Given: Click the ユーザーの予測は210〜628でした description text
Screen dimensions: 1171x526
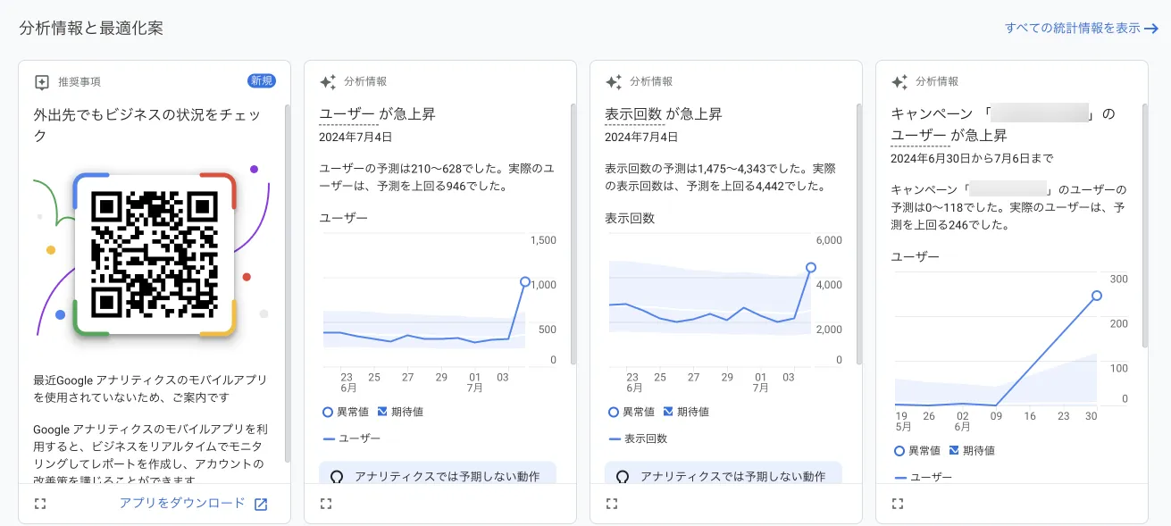Looking at the screenshot, I should 437,177.
